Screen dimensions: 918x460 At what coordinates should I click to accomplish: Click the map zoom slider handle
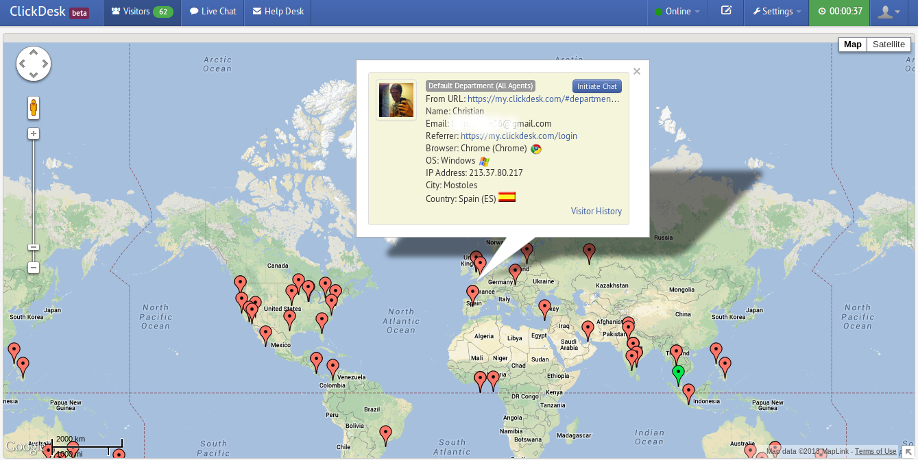(34, 247)
